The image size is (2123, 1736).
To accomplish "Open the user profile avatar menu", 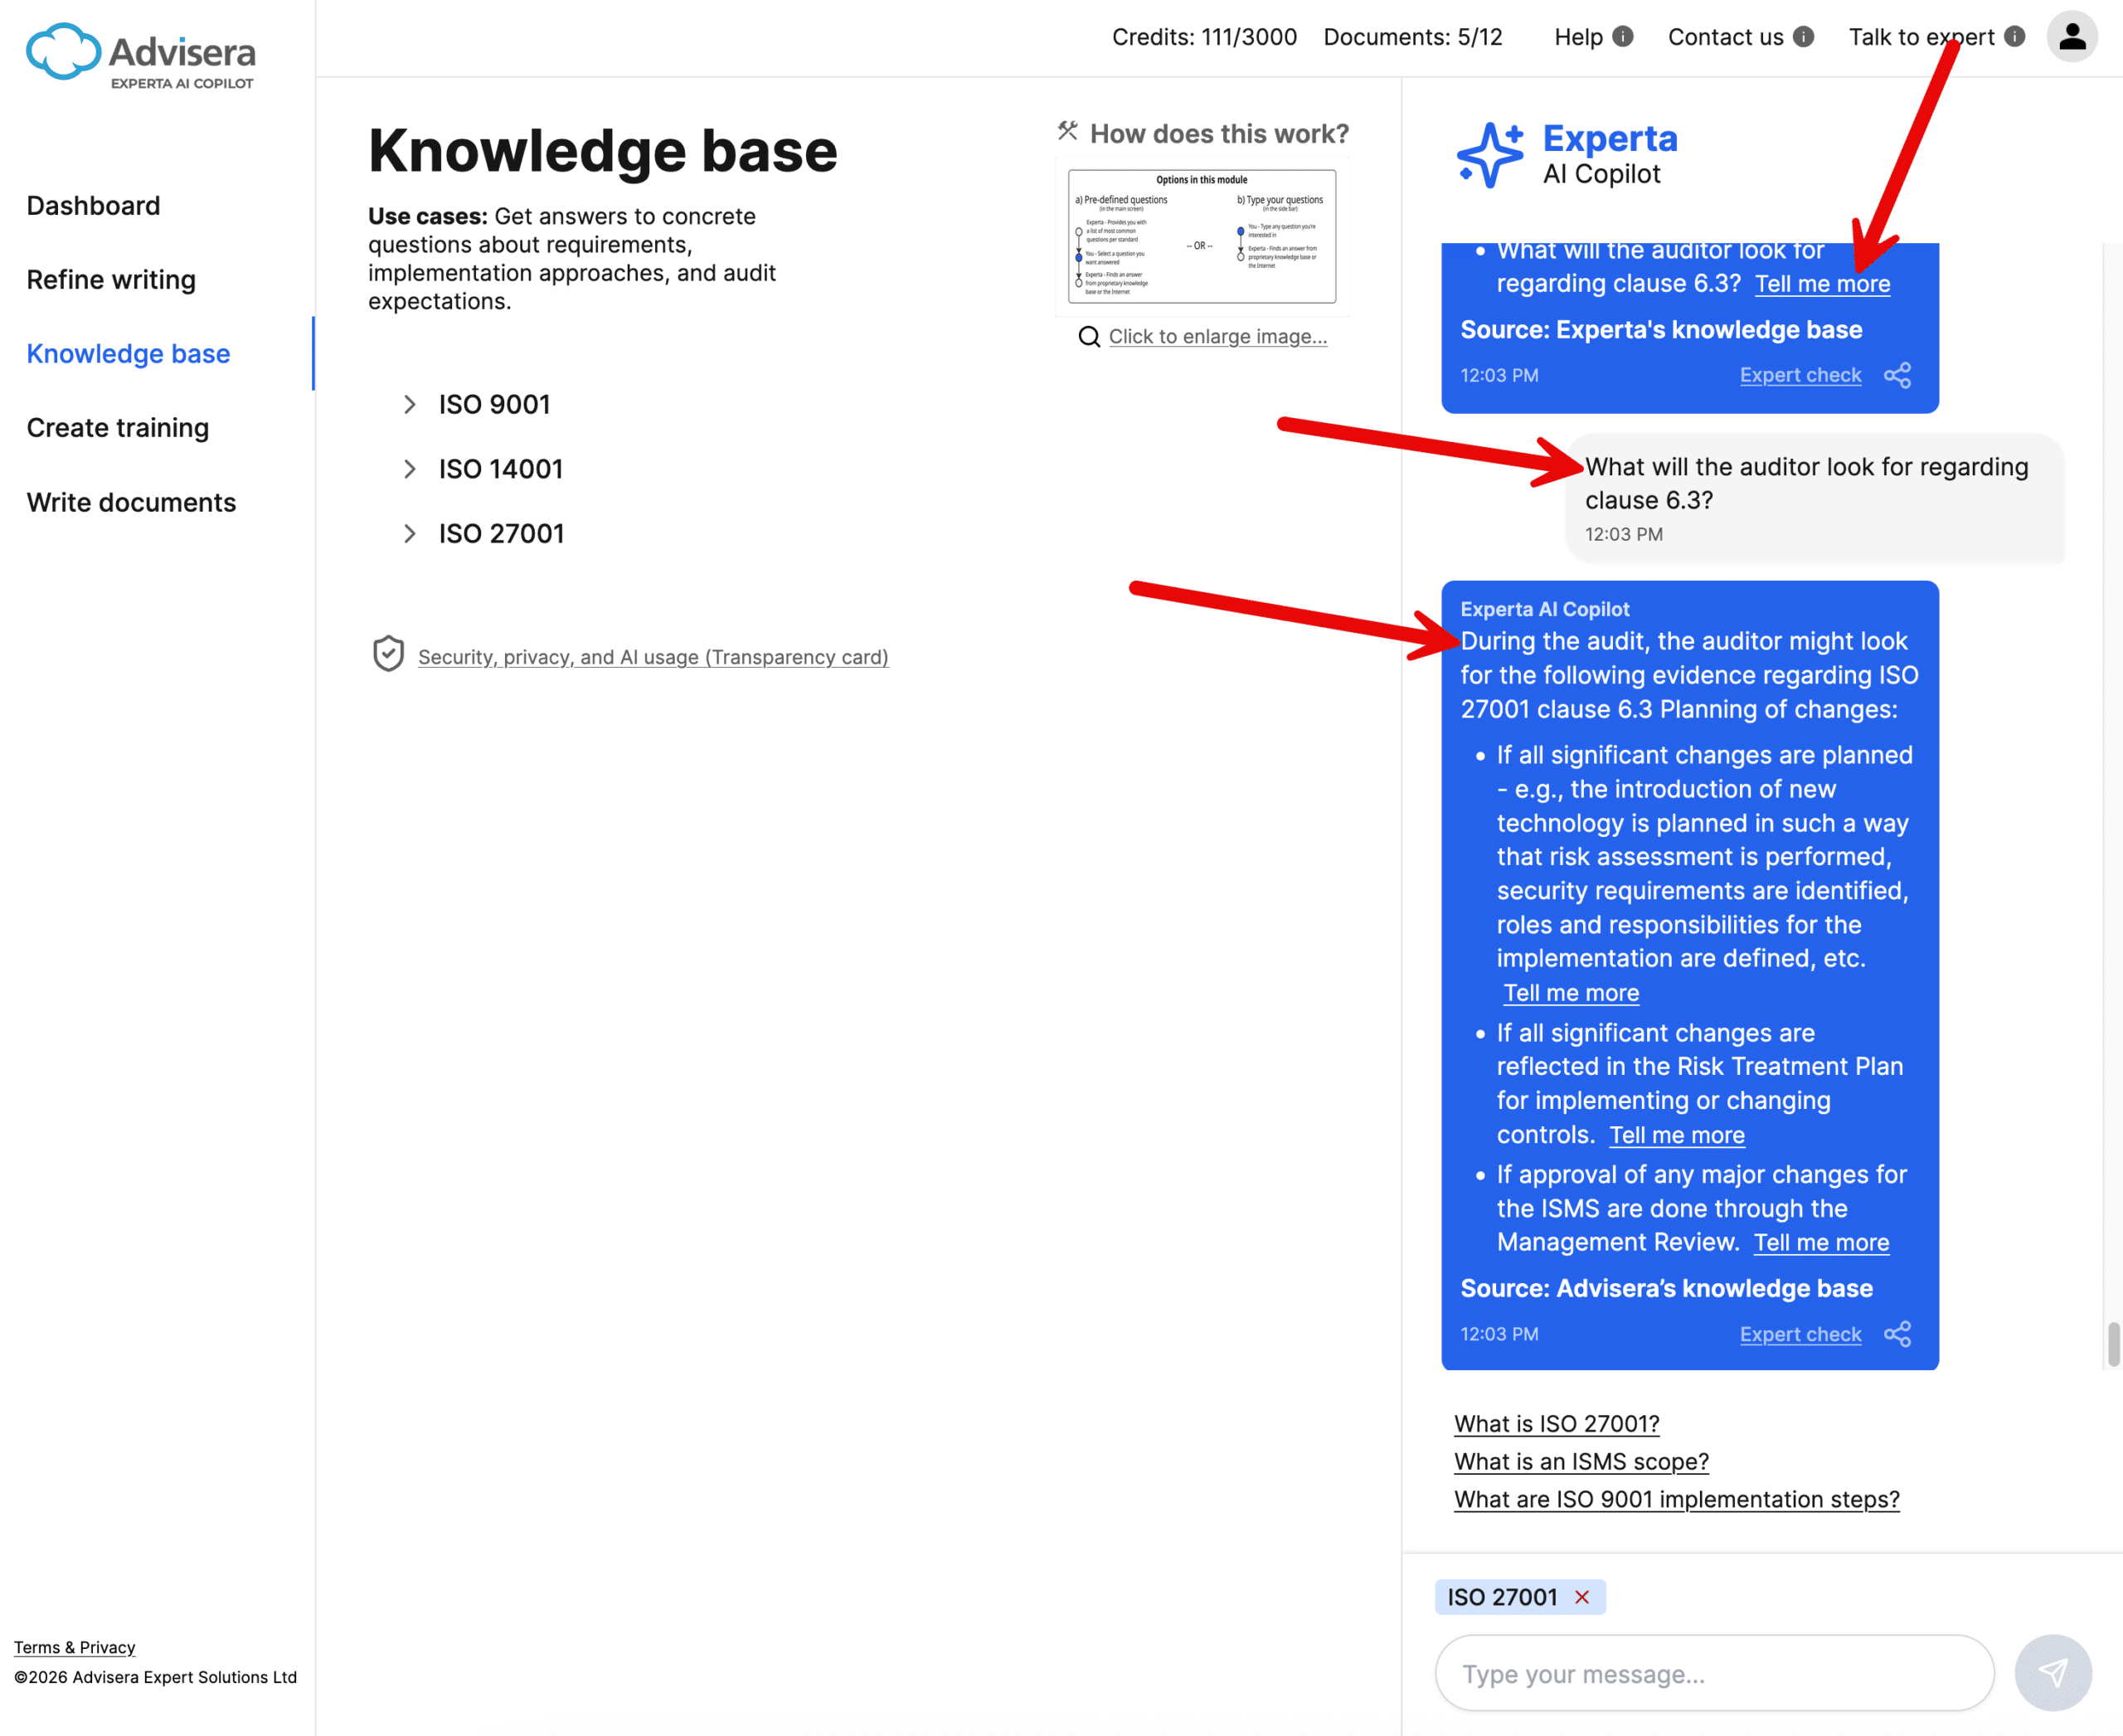I will click(2073, 37).
